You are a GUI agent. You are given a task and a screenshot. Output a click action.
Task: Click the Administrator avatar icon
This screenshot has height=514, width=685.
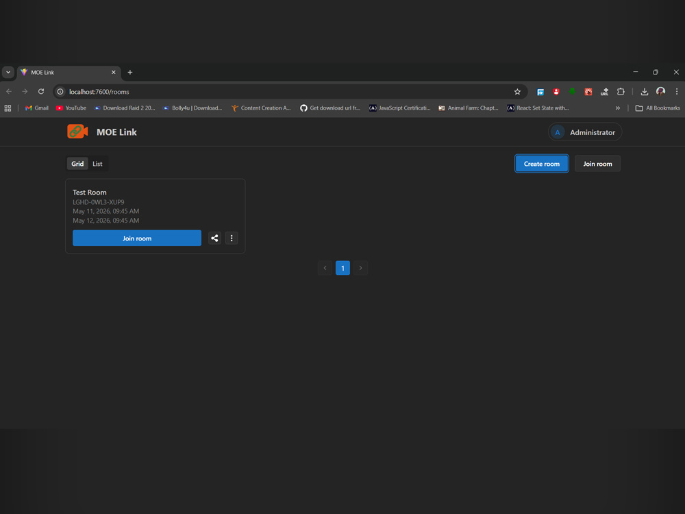click(x=558, y=132)
